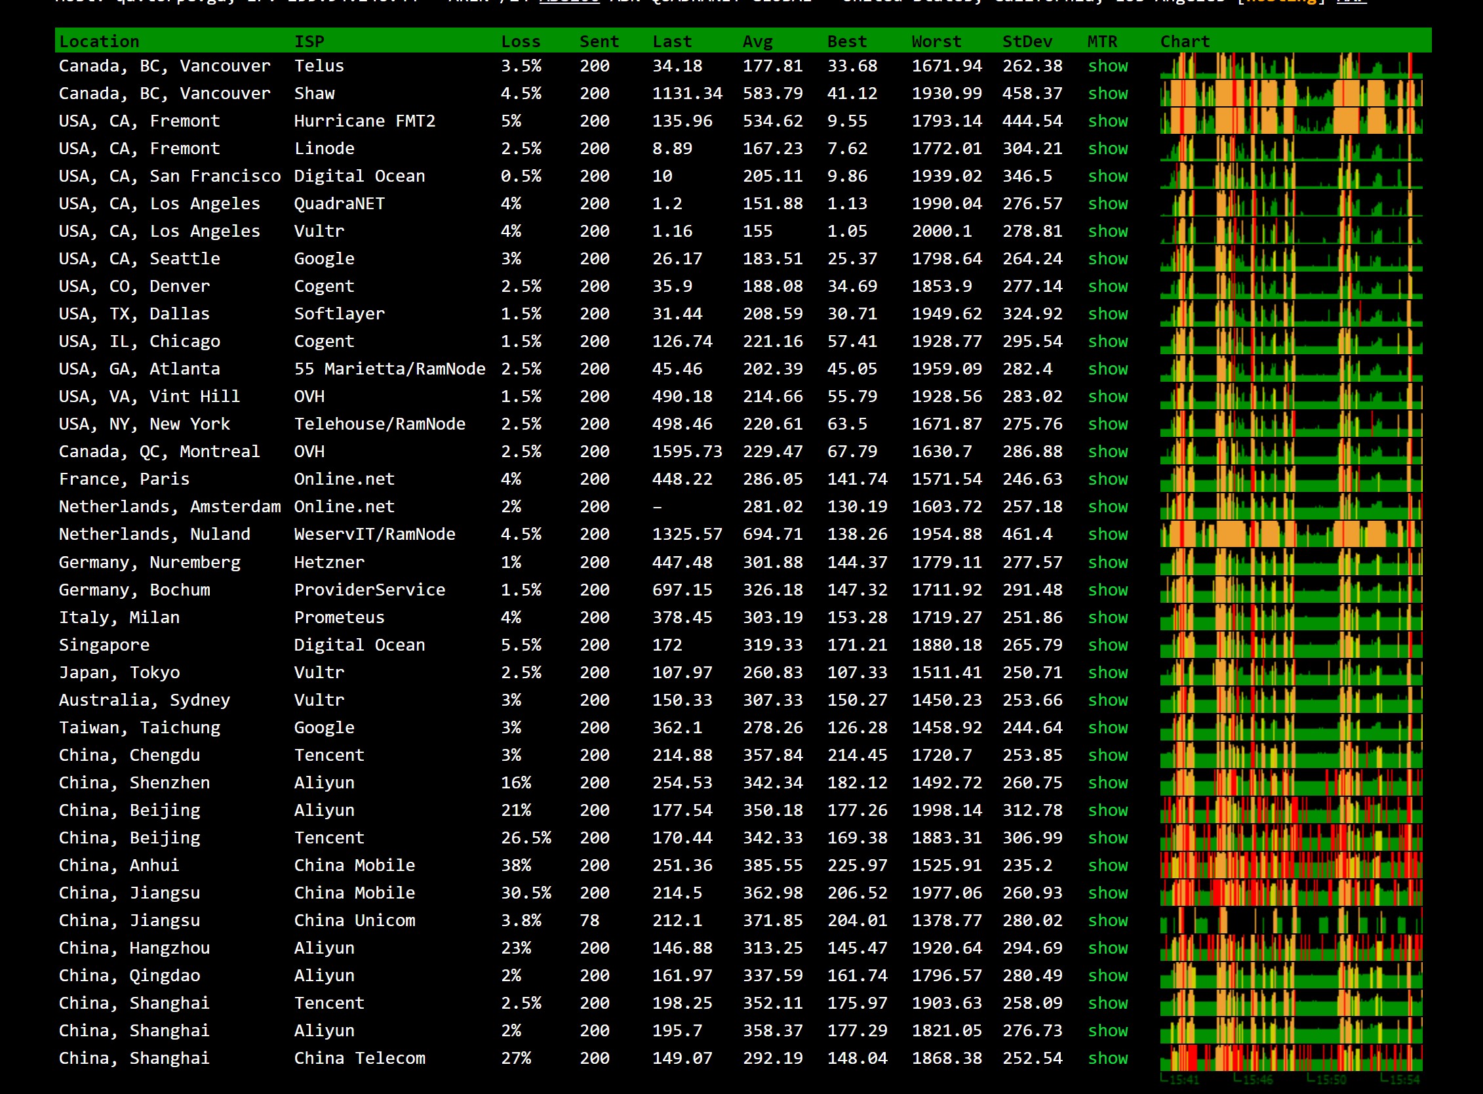Click the chart for the Google Seattle row
The width and height of the screenshot is (1483, 1094).
pyautogui.click(x=1290, y=259)
